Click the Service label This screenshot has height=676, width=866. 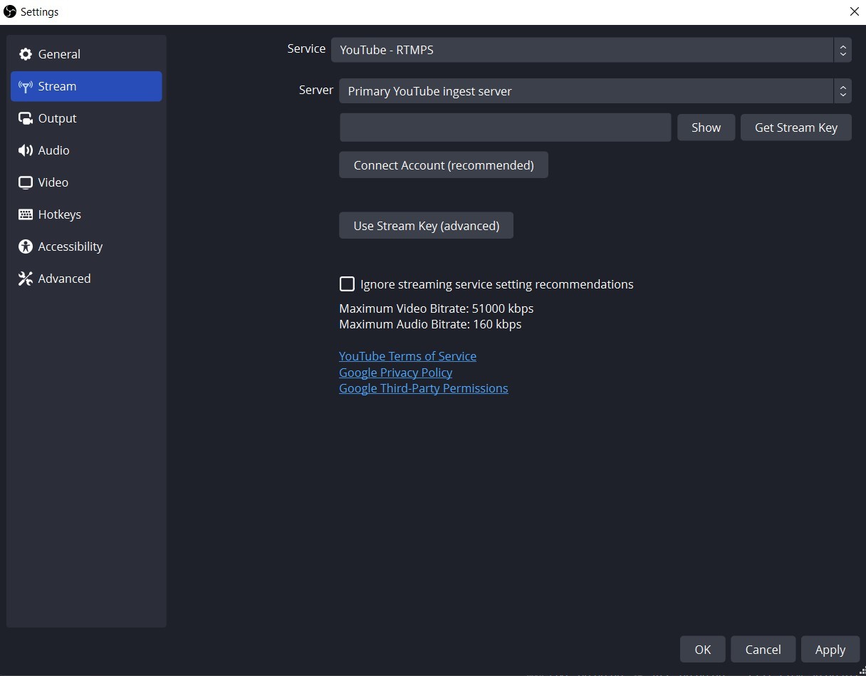pyautogui.click(x=306, y=48)
